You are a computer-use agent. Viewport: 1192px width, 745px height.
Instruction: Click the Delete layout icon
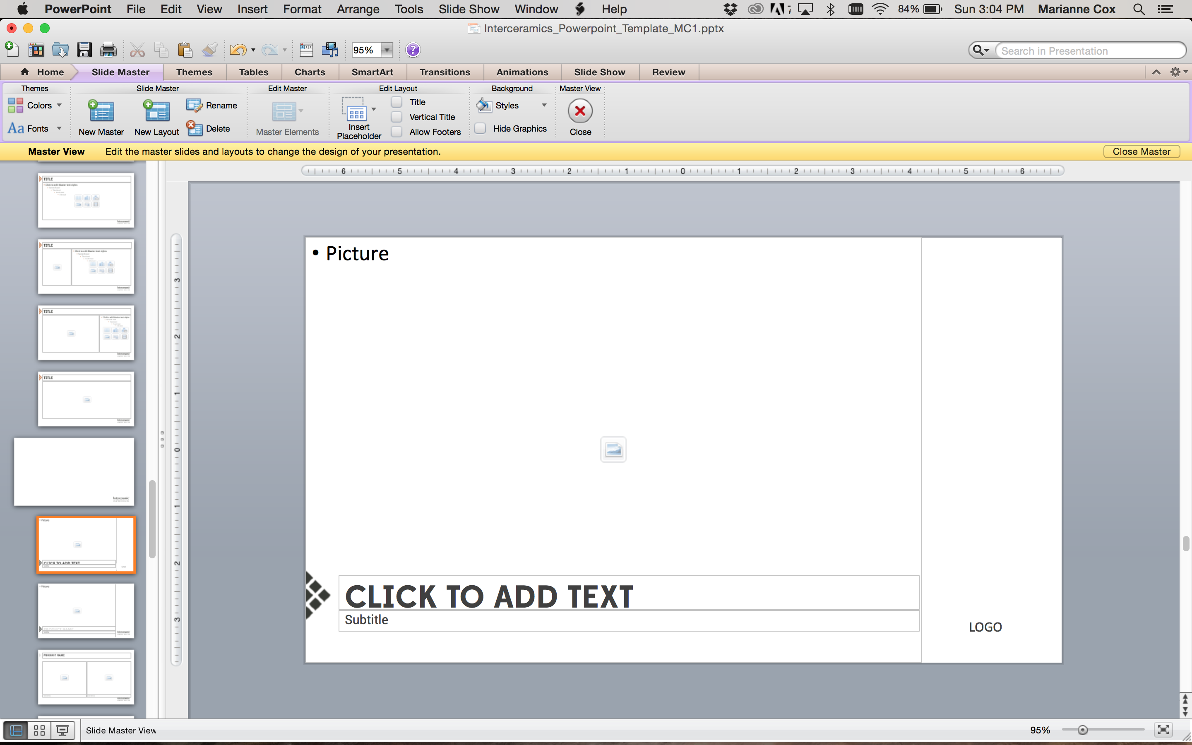tap(194, 129)
